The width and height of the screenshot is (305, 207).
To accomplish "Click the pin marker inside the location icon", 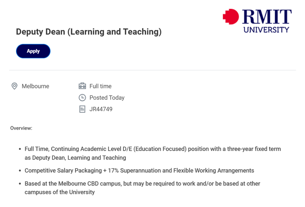I will 14,86.
